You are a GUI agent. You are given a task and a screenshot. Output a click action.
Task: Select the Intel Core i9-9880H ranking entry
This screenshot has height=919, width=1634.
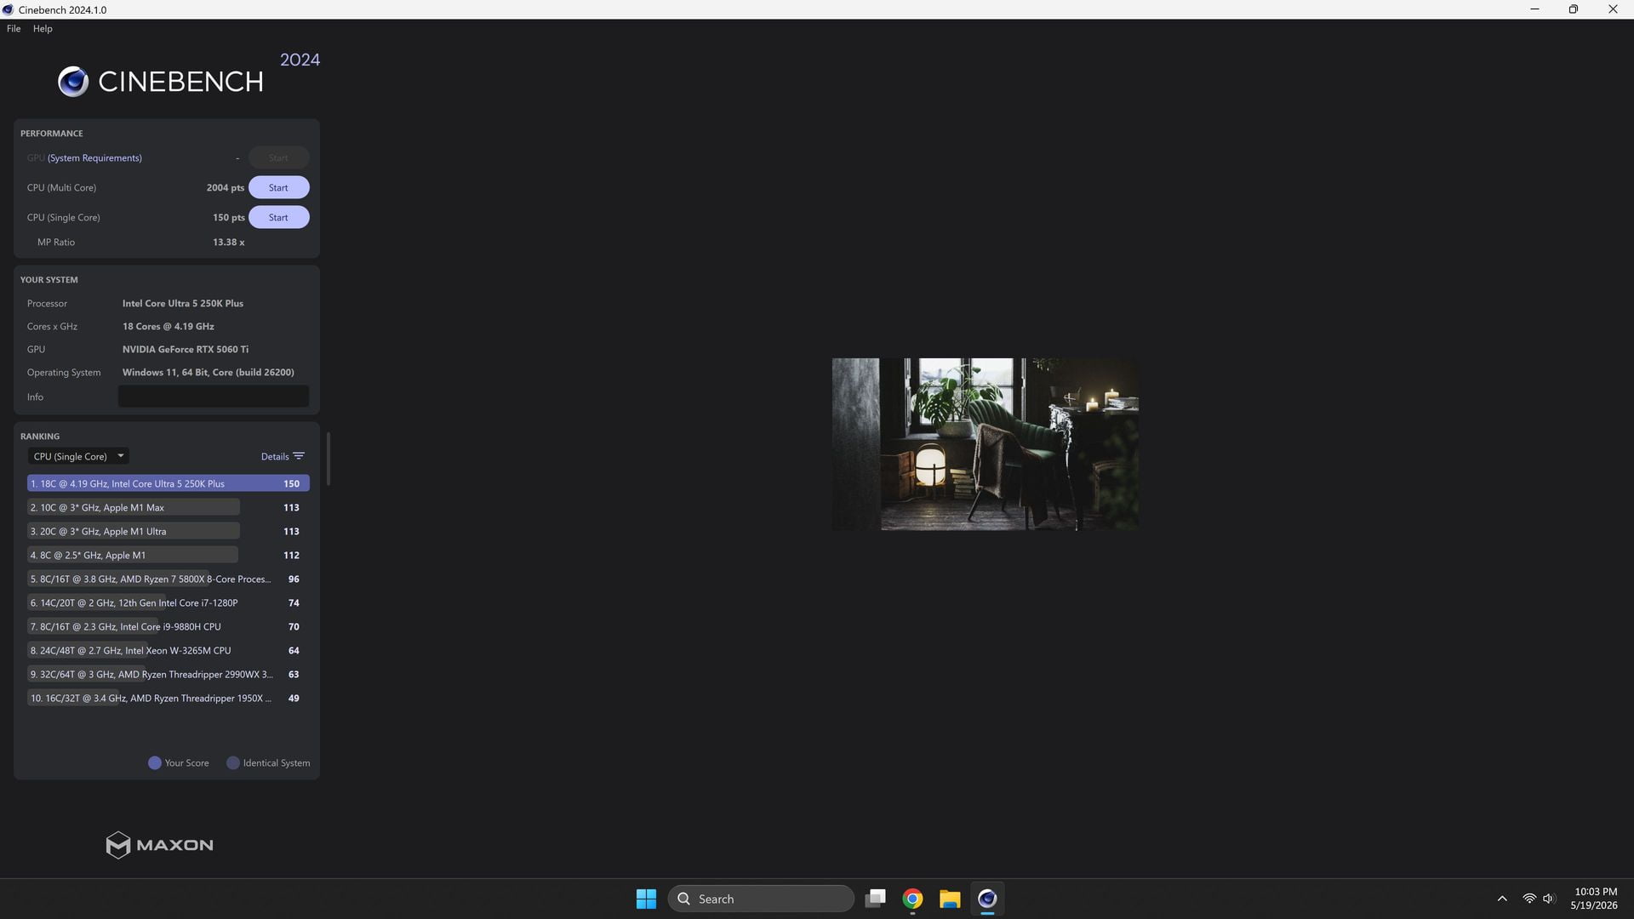click(x=168, y=626)
